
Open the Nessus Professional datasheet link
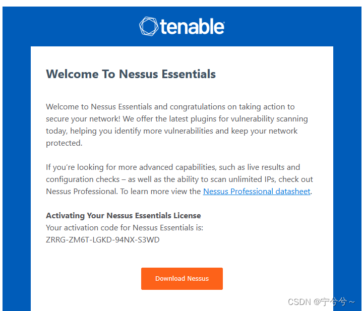coord(257,192)
